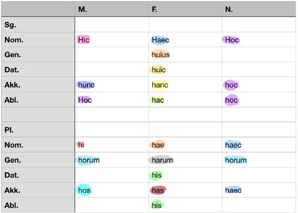This screenshot has width=298, height=213.
Task: Click the "Pl." row header
Action: click(x=9, y=130)
